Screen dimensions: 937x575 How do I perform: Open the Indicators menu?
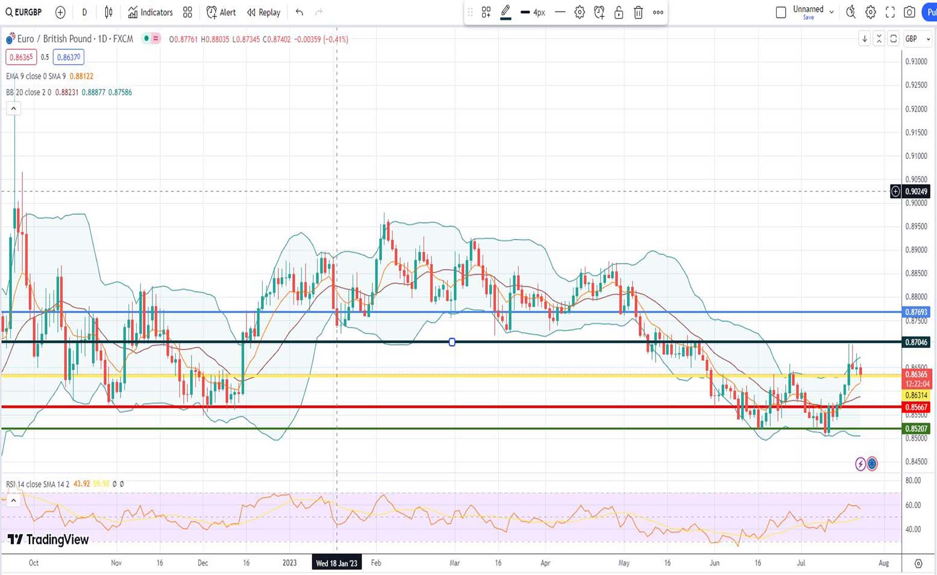pos(150,12)
